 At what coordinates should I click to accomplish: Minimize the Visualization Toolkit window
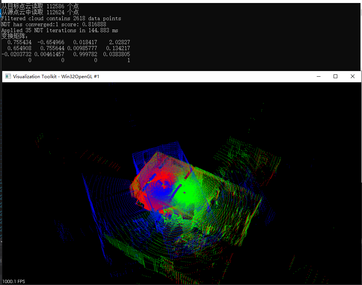click(x=319, y=76)
